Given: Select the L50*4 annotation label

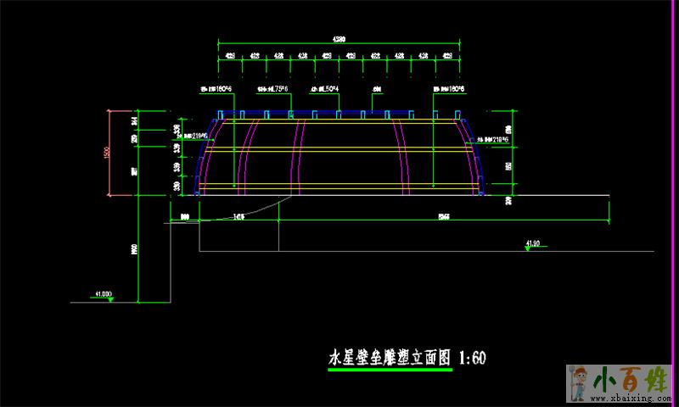Looking at the screenshot, I should coord(325,88).
